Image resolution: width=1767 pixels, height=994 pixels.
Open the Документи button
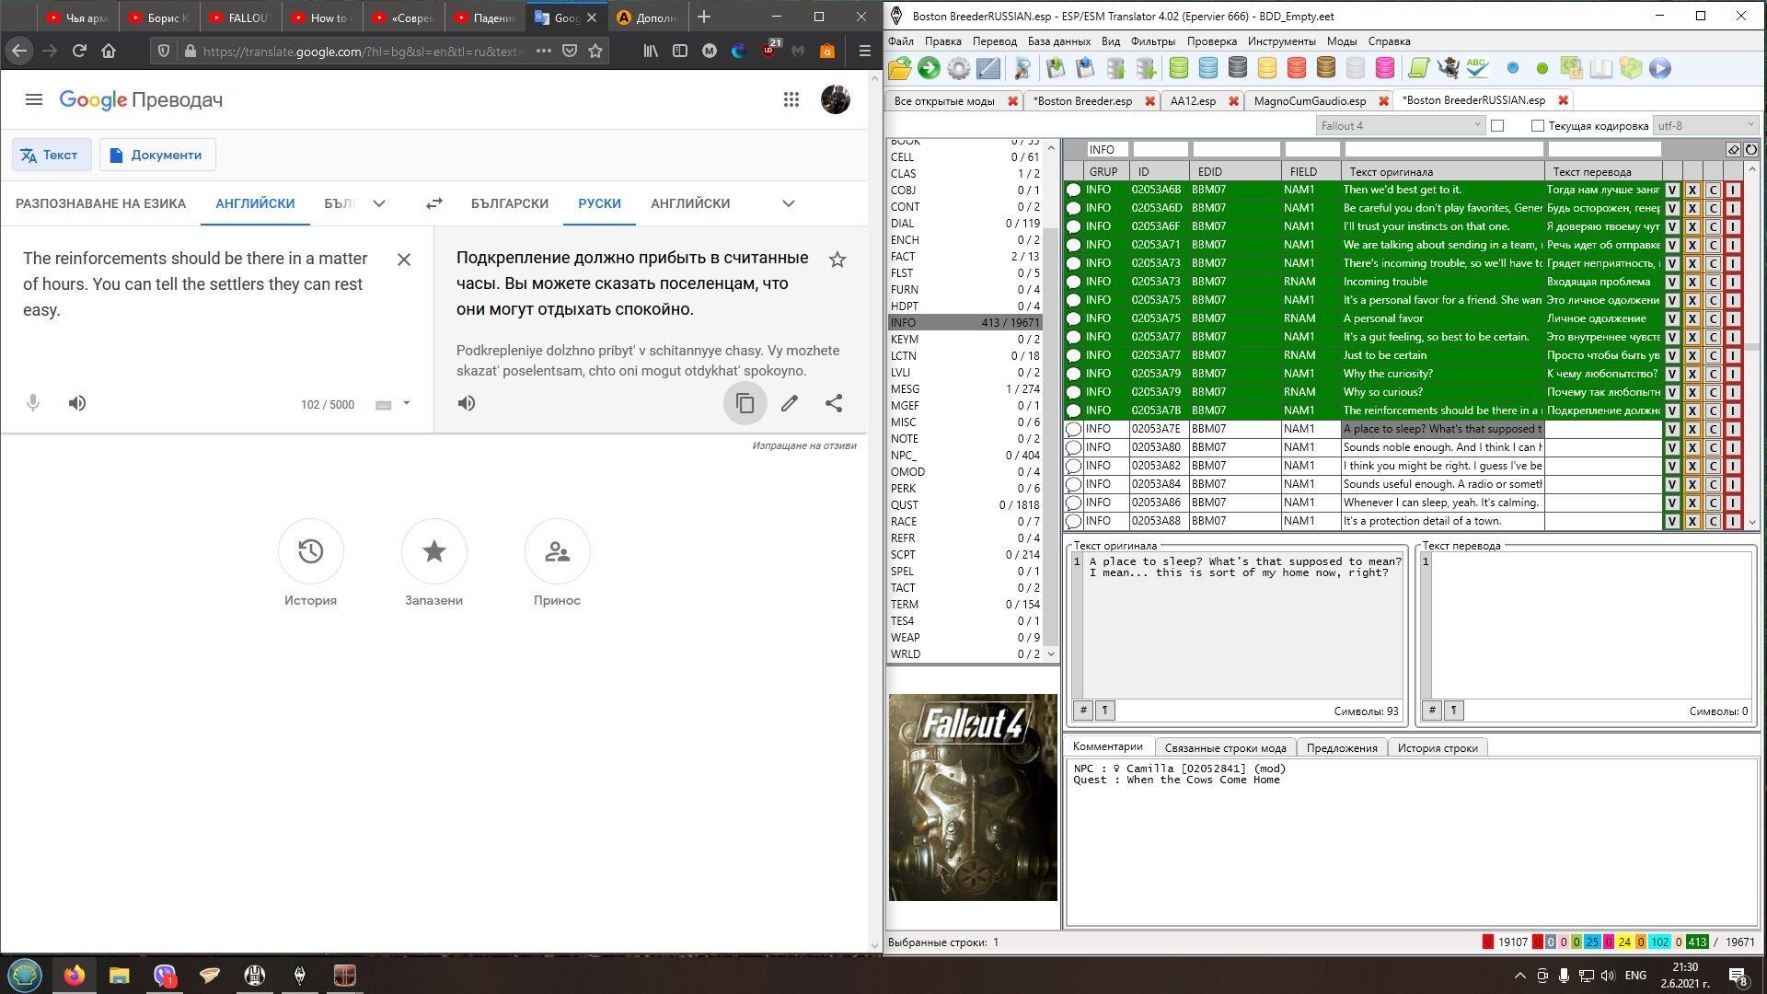(x=156, y=155)
